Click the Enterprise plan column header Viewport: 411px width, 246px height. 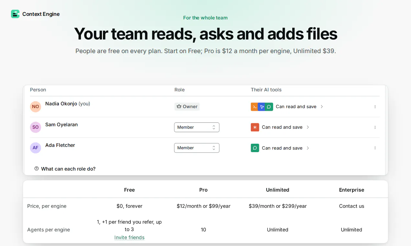pos(351,190)
